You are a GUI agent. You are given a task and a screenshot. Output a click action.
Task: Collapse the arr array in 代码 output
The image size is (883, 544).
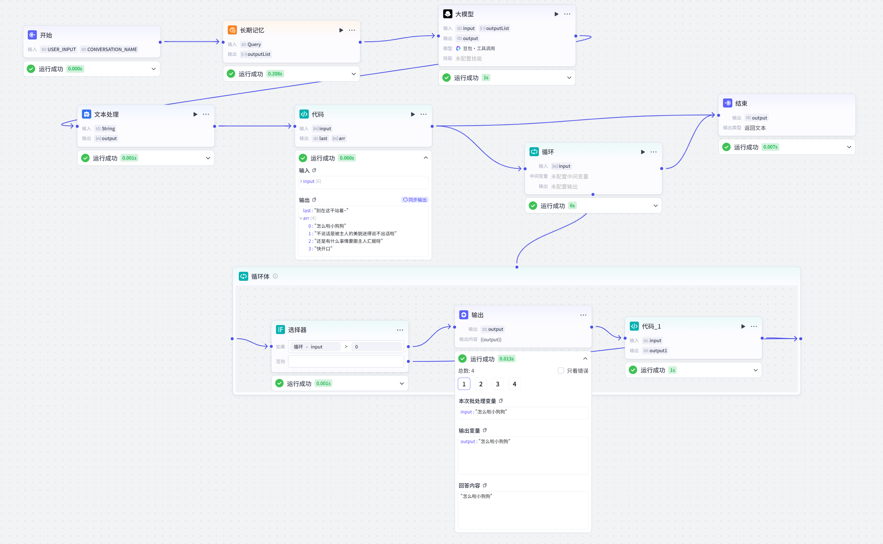301,219
